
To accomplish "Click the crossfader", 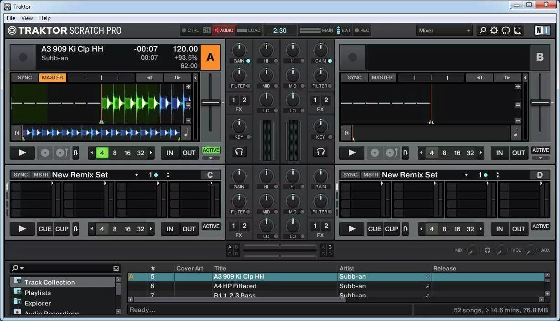I will pyautogui.click(x=280, y=250).
